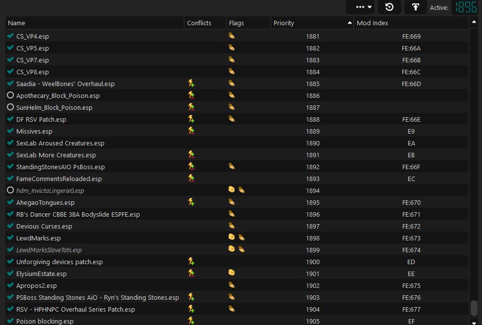Click feather flag icon for CS_VP7.esp
The height and width of the screenshot is (325, 482).
click(232, 59)
